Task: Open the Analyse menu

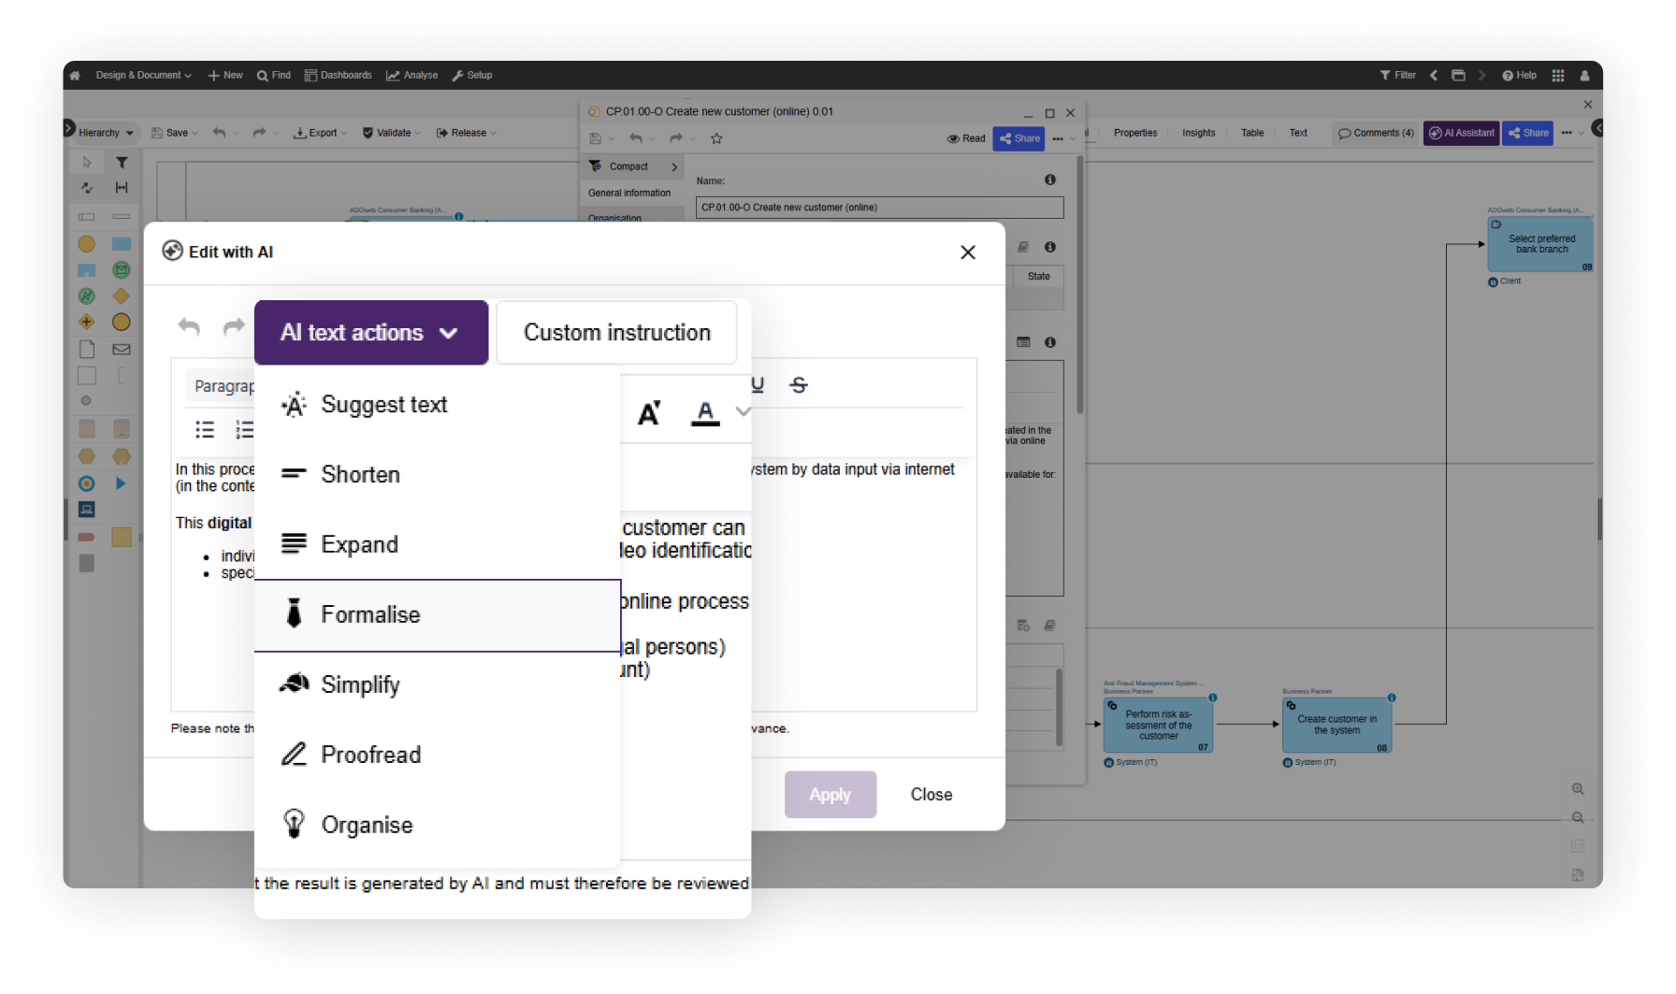Action: point(412,76)
